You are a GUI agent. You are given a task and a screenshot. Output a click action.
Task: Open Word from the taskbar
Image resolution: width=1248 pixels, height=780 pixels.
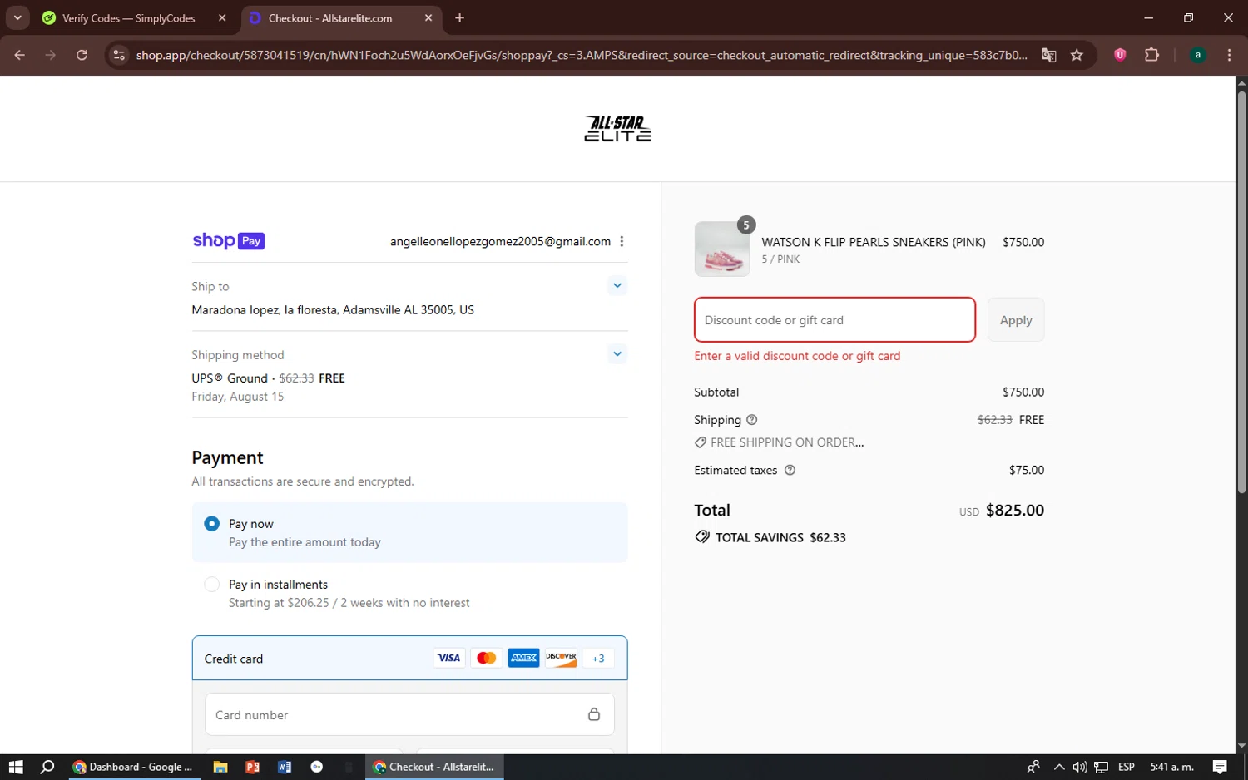pyautogui.click(x=285, y=767)
